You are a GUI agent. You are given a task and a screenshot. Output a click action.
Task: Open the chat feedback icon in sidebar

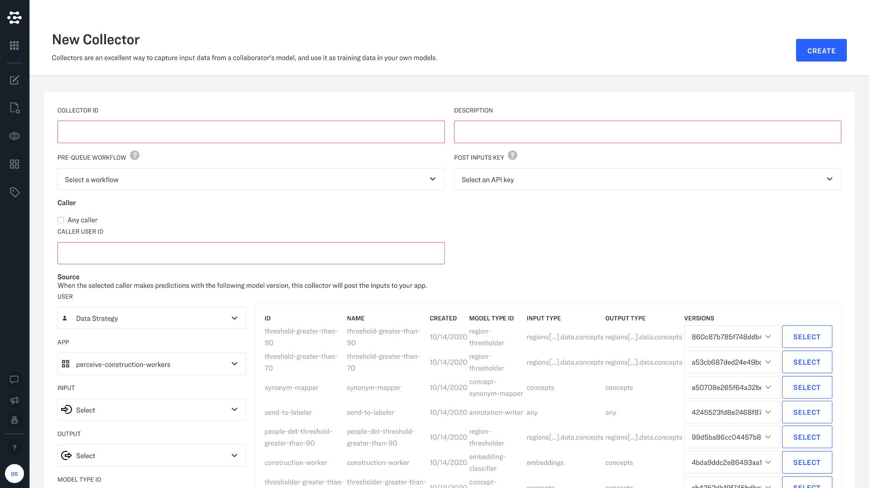pyautogui.click(x=14, y=380)
